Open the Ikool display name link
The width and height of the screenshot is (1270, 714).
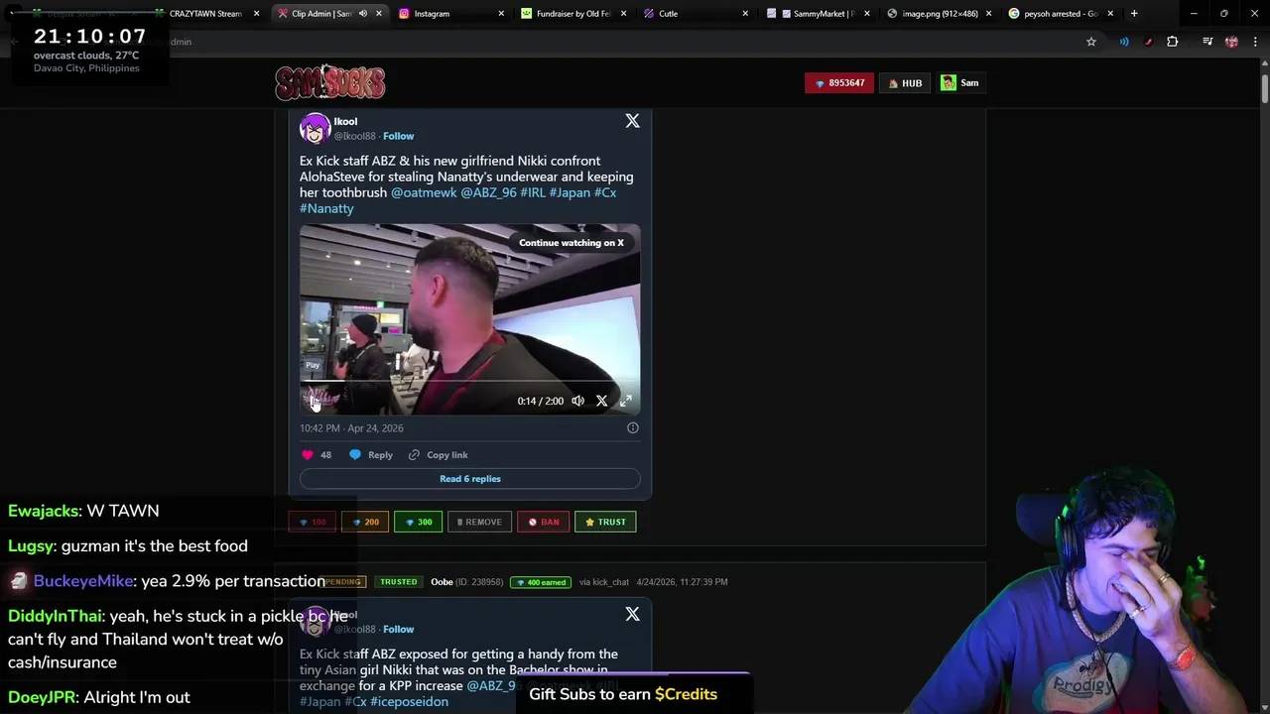pos(345,121)
